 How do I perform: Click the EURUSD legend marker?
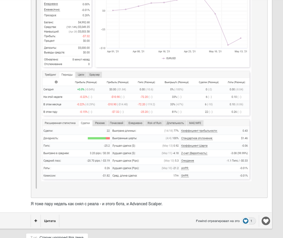click(164, 58)
